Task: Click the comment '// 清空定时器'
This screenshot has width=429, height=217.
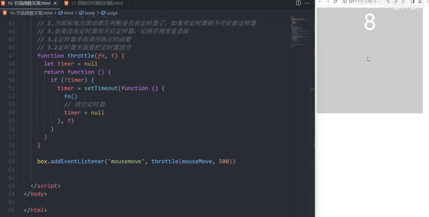Action: [84, 104]
